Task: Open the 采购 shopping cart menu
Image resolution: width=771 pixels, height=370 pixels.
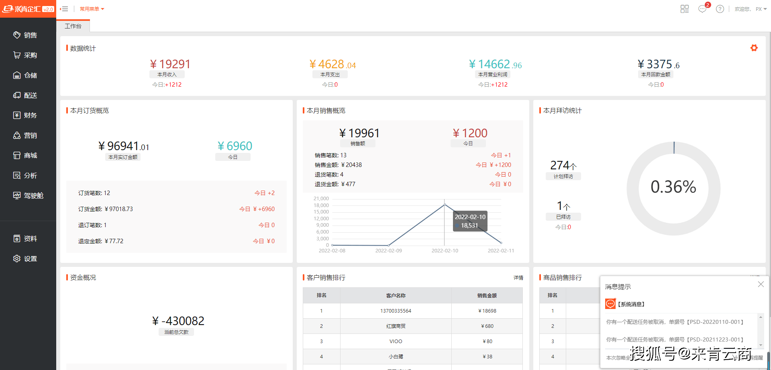Action: coord(25,55)
